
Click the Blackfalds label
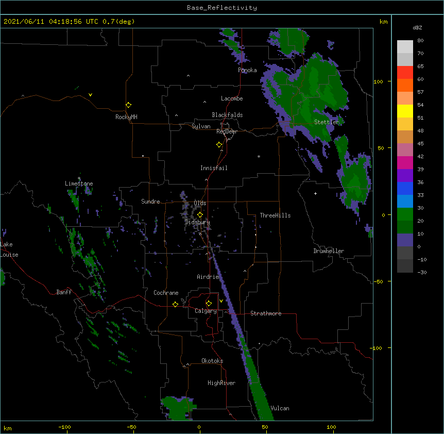click(227, 115)
